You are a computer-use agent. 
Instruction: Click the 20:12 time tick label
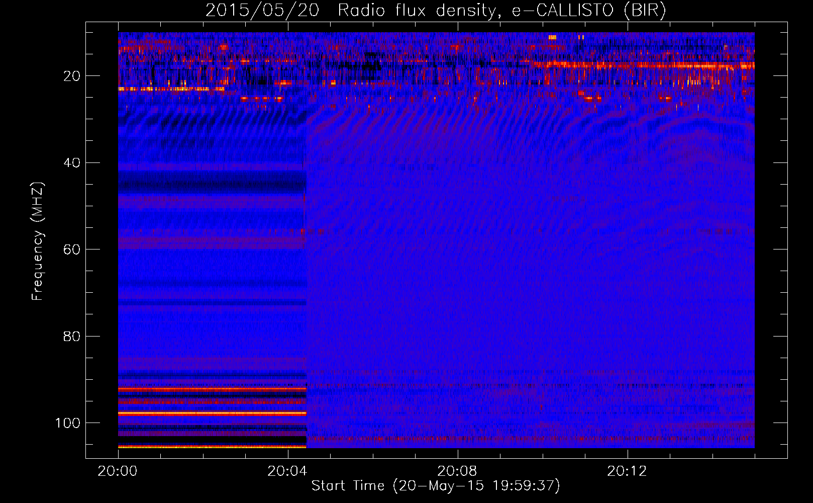coord(627,471)
